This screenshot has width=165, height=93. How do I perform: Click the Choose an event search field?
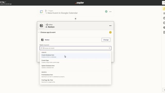(x=76, y=48)
